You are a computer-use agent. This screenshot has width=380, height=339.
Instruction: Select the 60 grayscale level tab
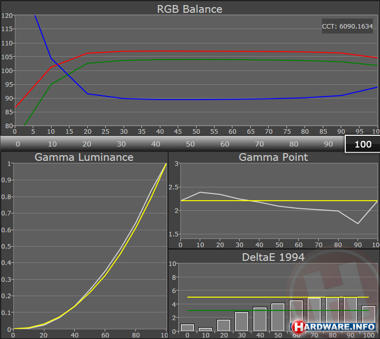pyautogui.click(x=225, y=144)
